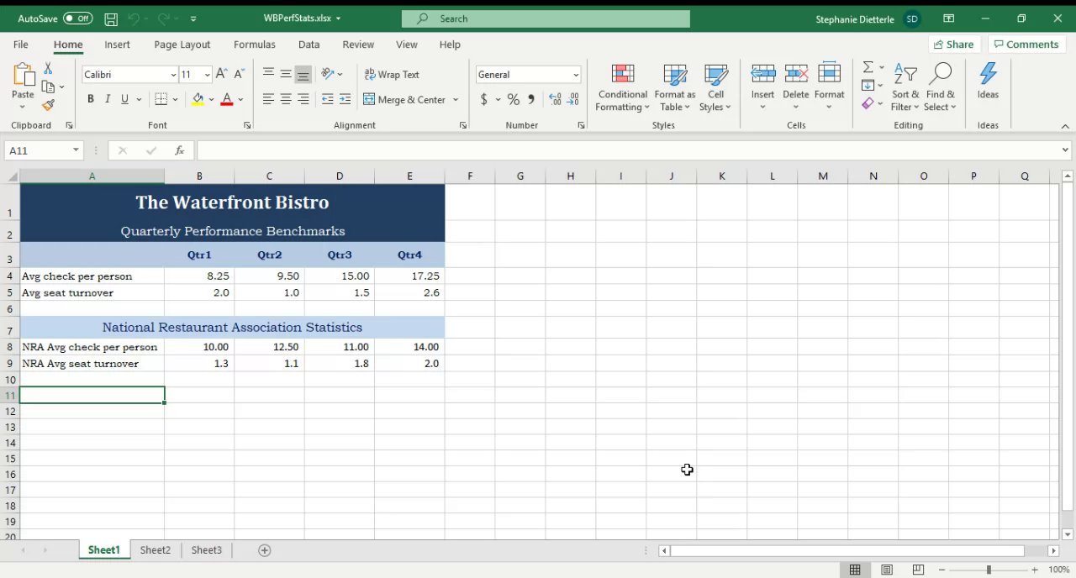Switch to Sheet2 worksheet tab
1076x578 pixels.
pos(155,550)
